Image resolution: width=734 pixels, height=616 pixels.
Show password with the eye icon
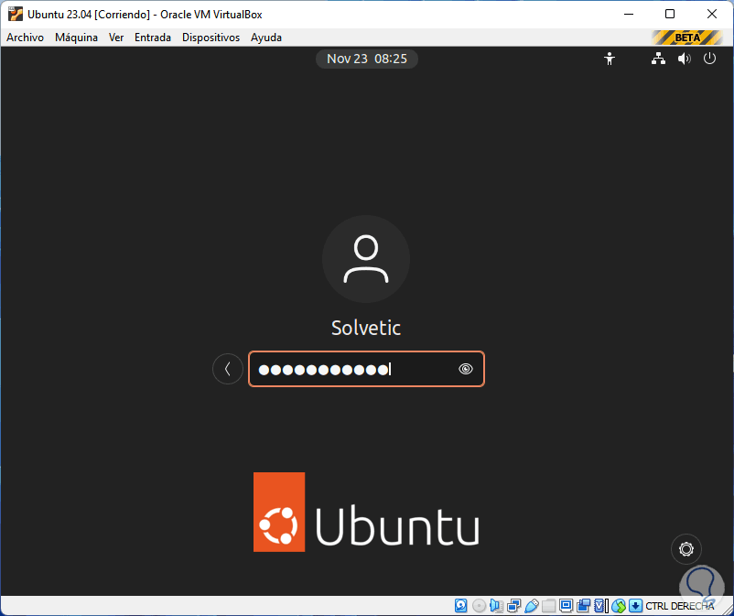coord(465,369)
